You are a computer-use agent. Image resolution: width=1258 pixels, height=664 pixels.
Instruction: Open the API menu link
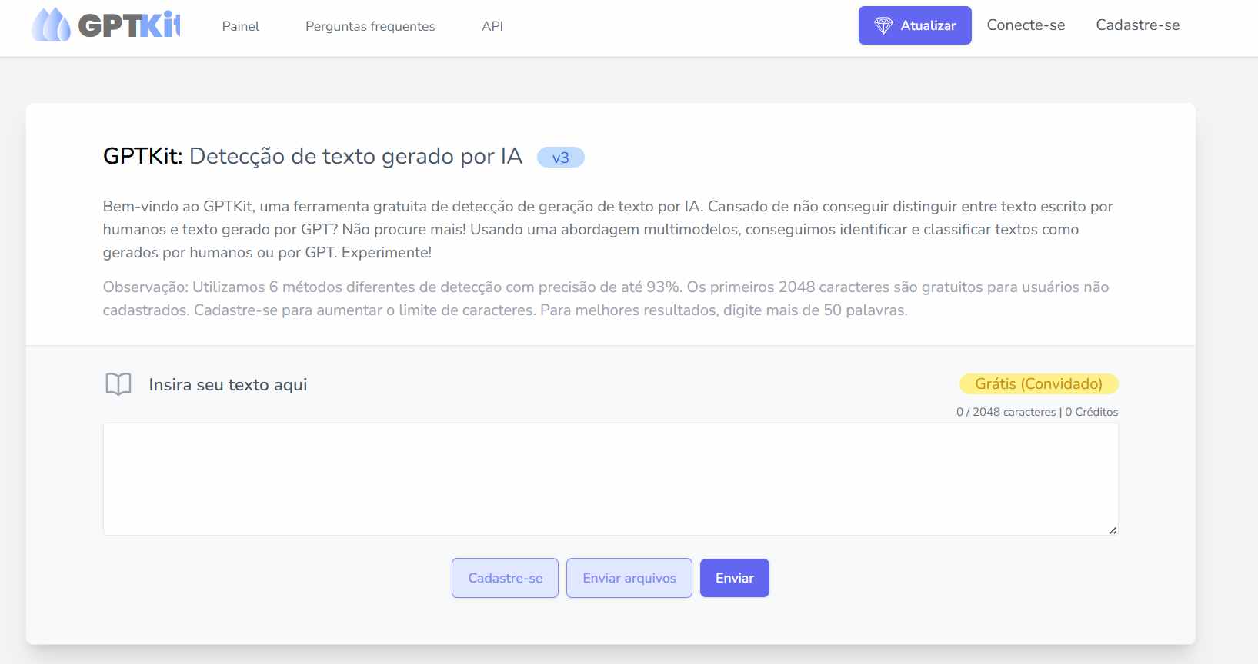492,26
